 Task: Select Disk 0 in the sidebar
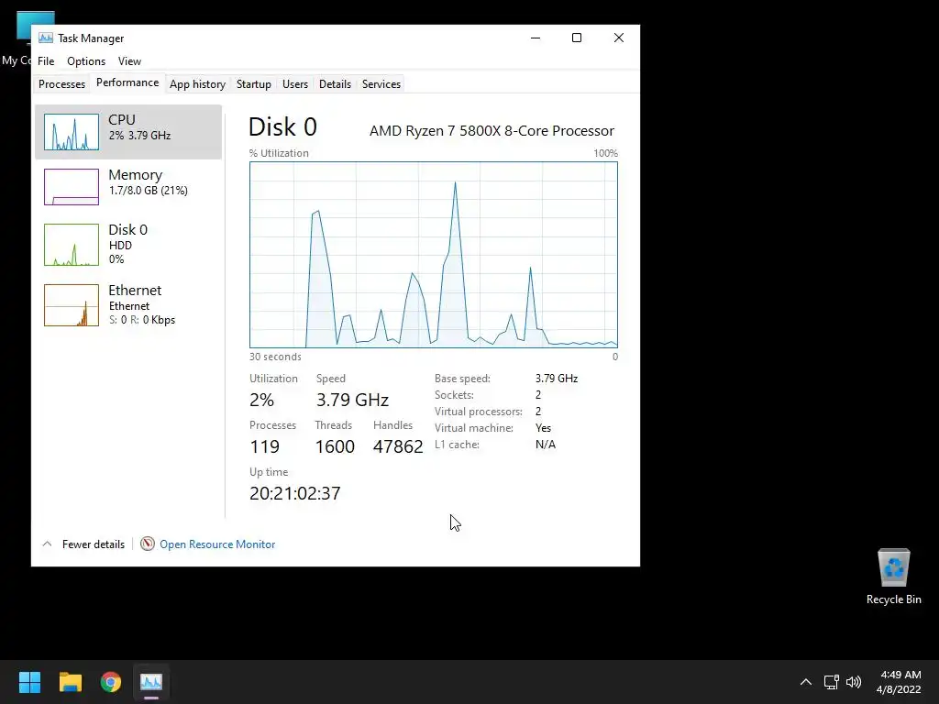tap(128, 244)
